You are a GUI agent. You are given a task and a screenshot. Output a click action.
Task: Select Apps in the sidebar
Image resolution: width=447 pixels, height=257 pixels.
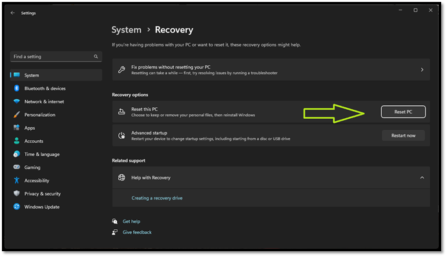click(56, 128)
